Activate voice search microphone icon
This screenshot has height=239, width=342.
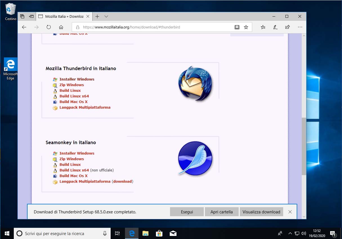click(x=105, y=233)
